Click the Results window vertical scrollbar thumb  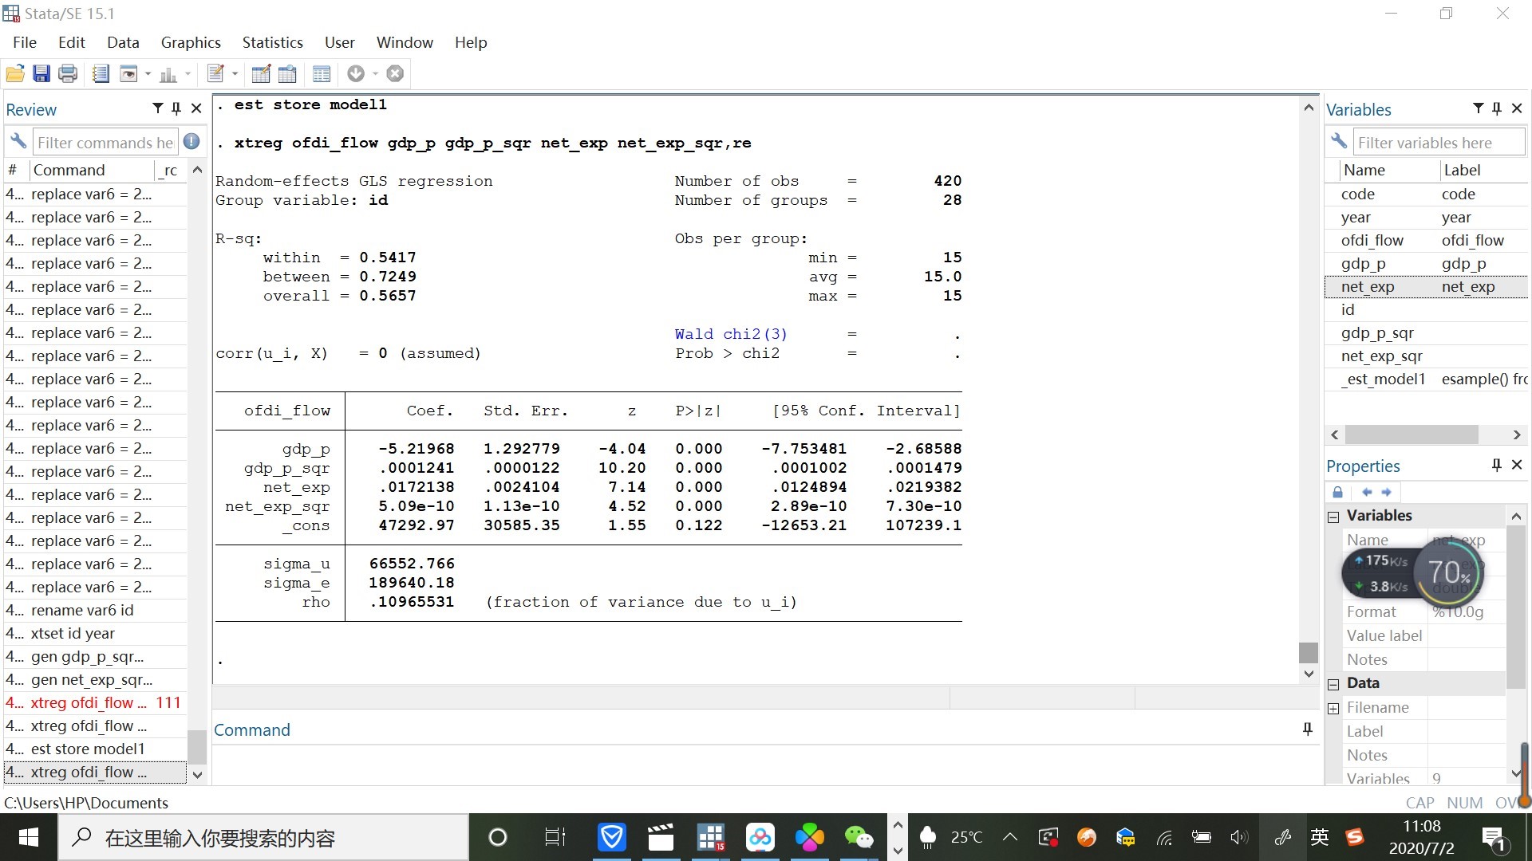tap(1309, 652)
